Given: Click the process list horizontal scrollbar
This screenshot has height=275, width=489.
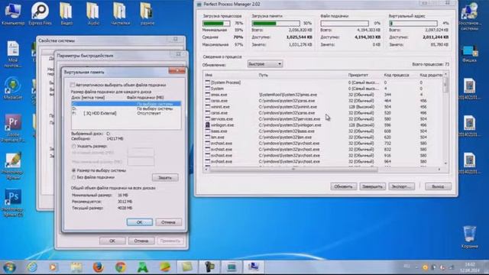Looking at the screenshot, I should [322, 170].
